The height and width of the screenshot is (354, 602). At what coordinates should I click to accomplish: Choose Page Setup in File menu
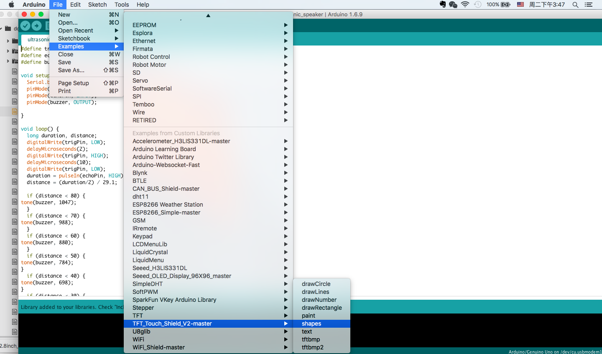[x=74, y=83]
